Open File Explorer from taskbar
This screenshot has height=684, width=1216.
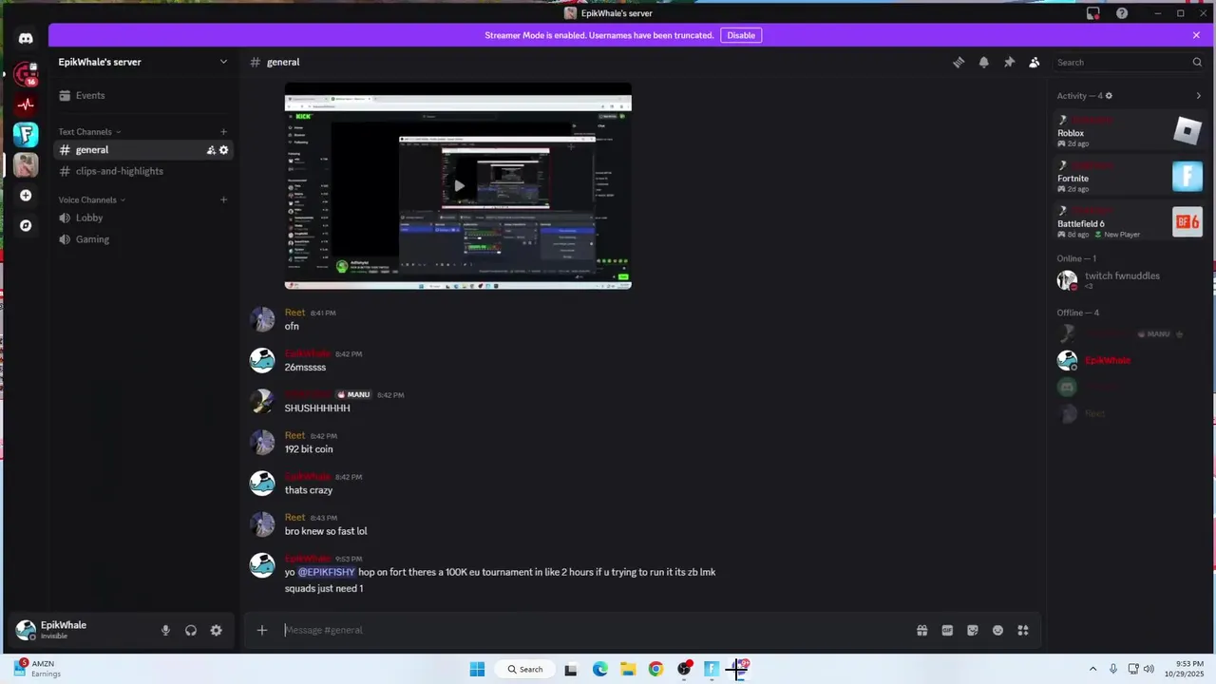pos(628,669)
